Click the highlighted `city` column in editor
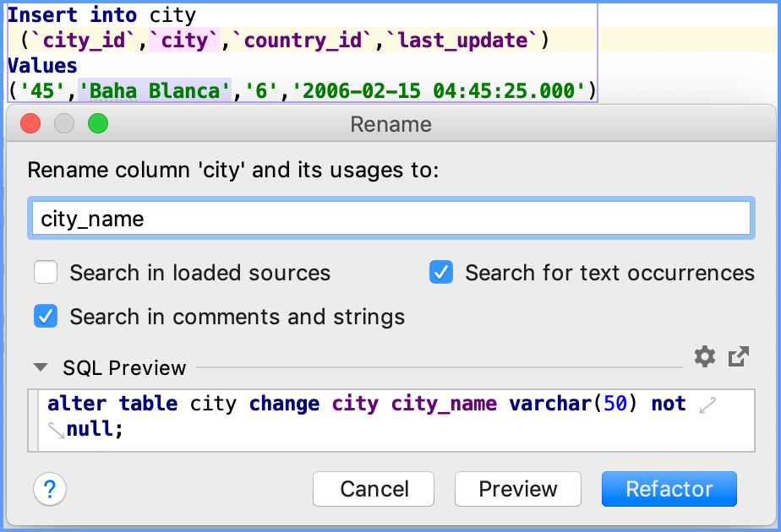The image size is (781, 532). pyautogui.click(x=183, y=40)
